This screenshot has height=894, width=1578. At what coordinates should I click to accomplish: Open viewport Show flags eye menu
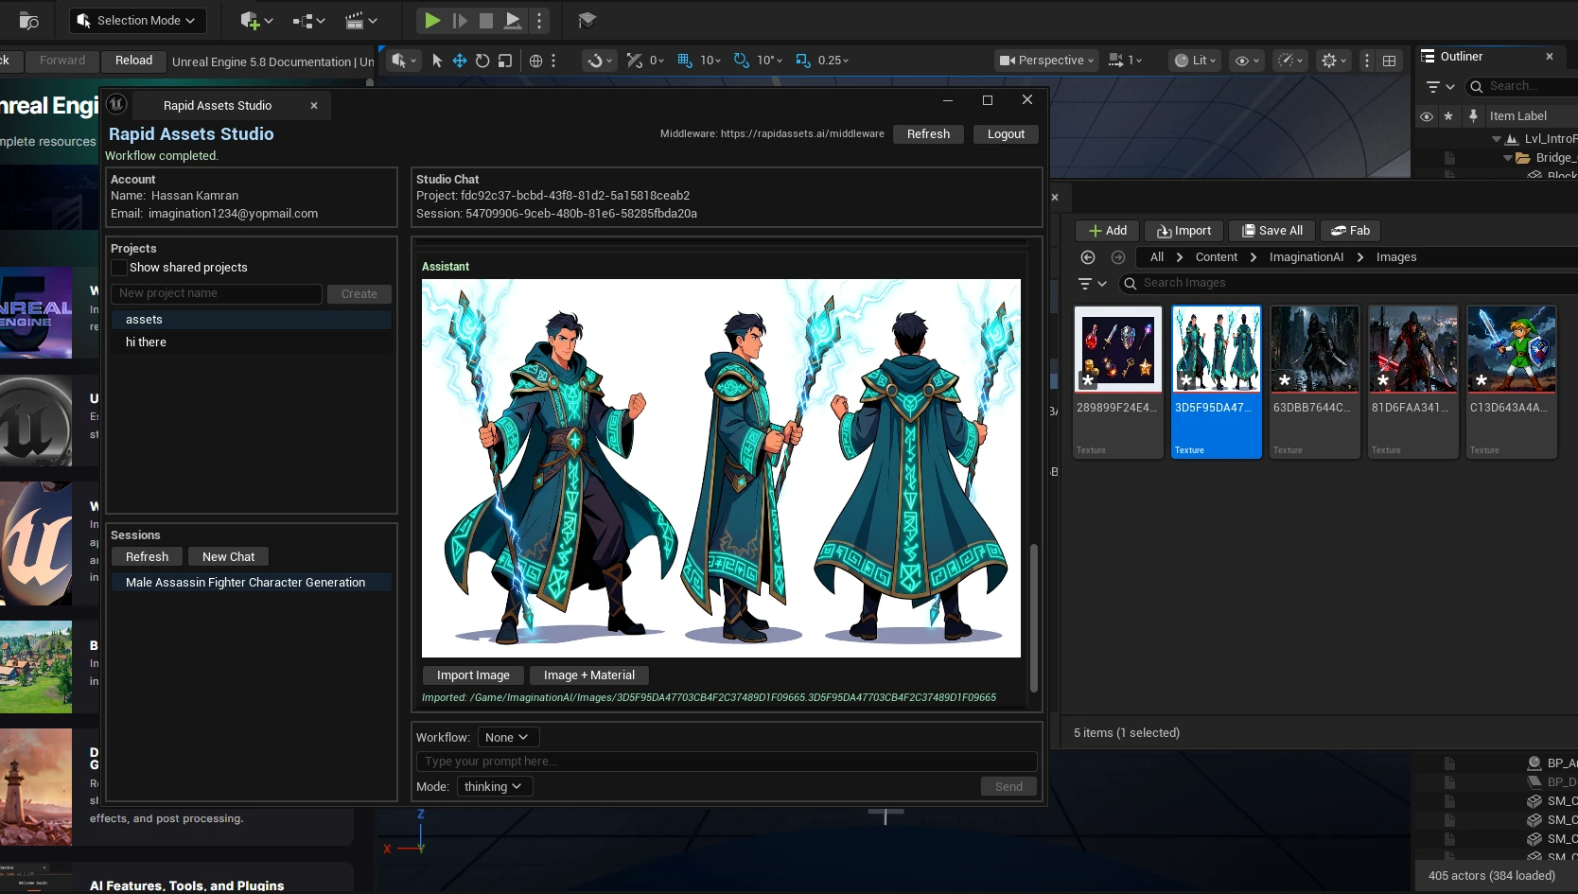tap(1247, 61)
